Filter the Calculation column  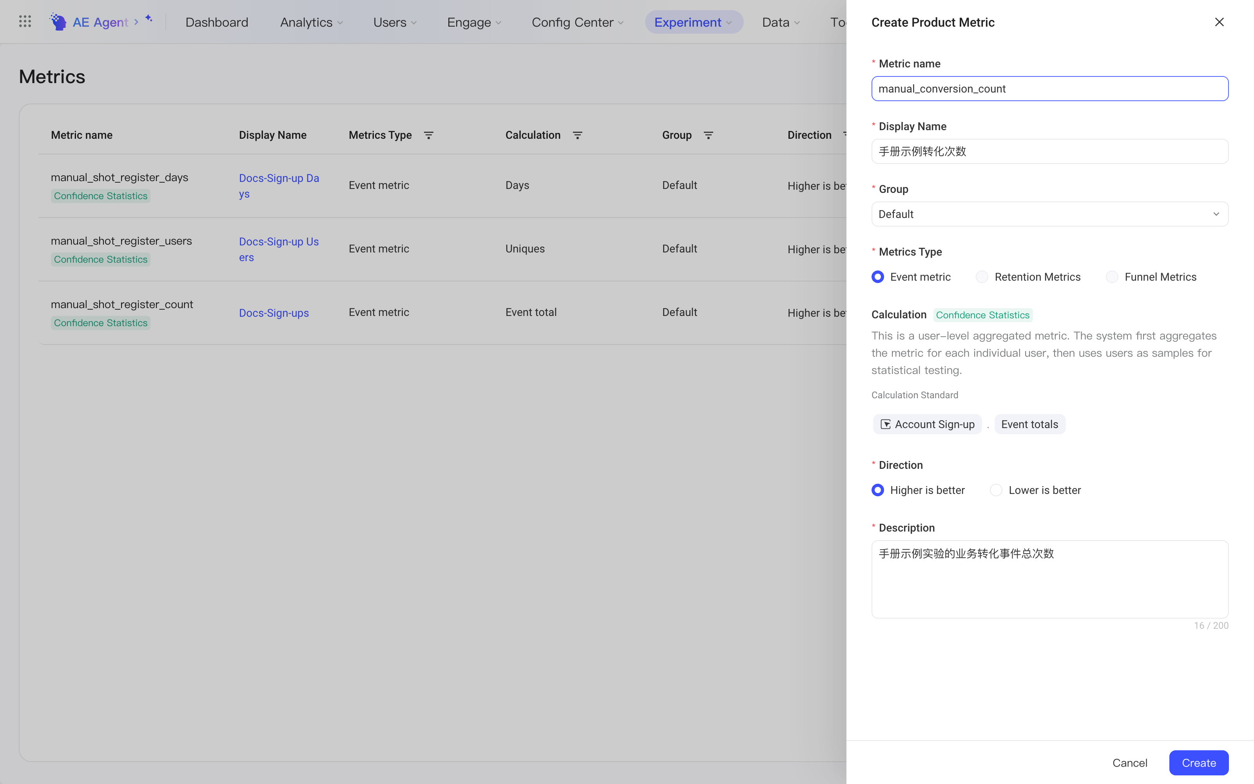(577, 135)
